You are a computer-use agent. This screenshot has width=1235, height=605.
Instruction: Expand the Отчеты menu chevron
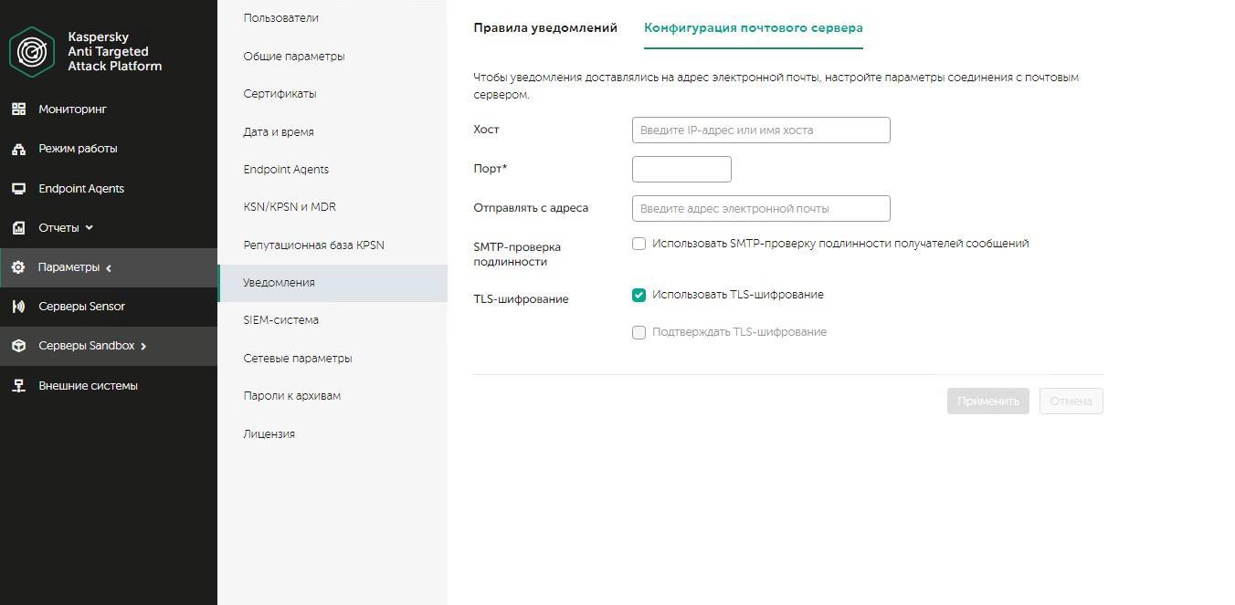90,228
